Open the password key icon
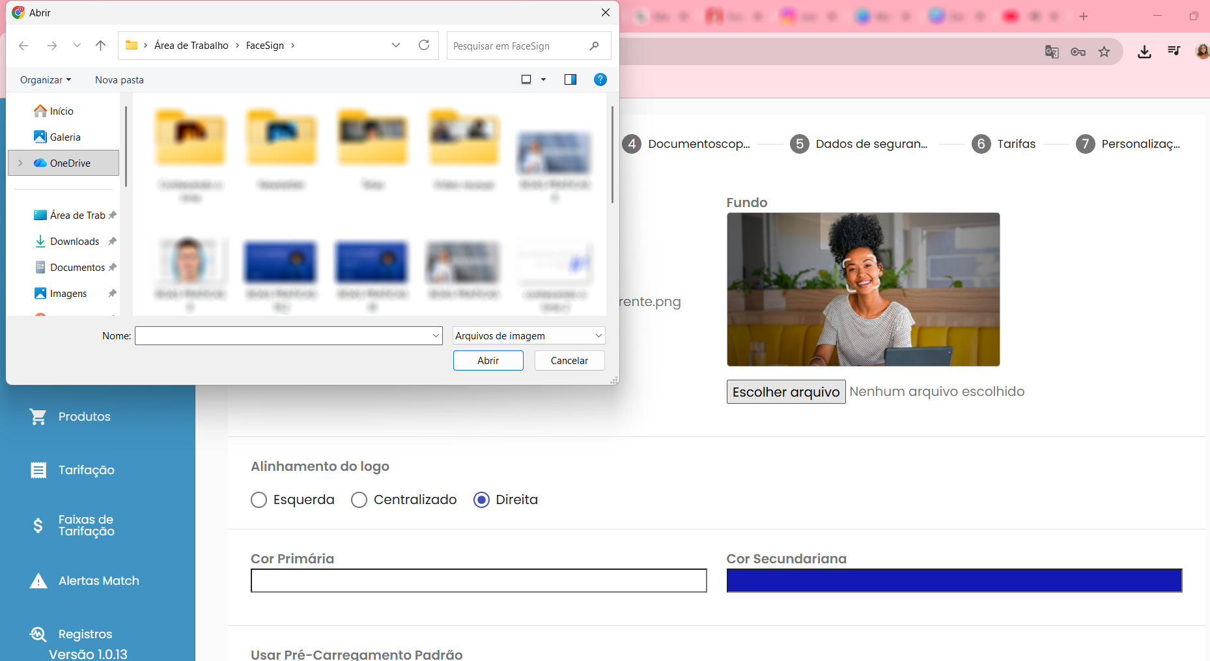The image size is (1210, 661). pos(1078,51)
